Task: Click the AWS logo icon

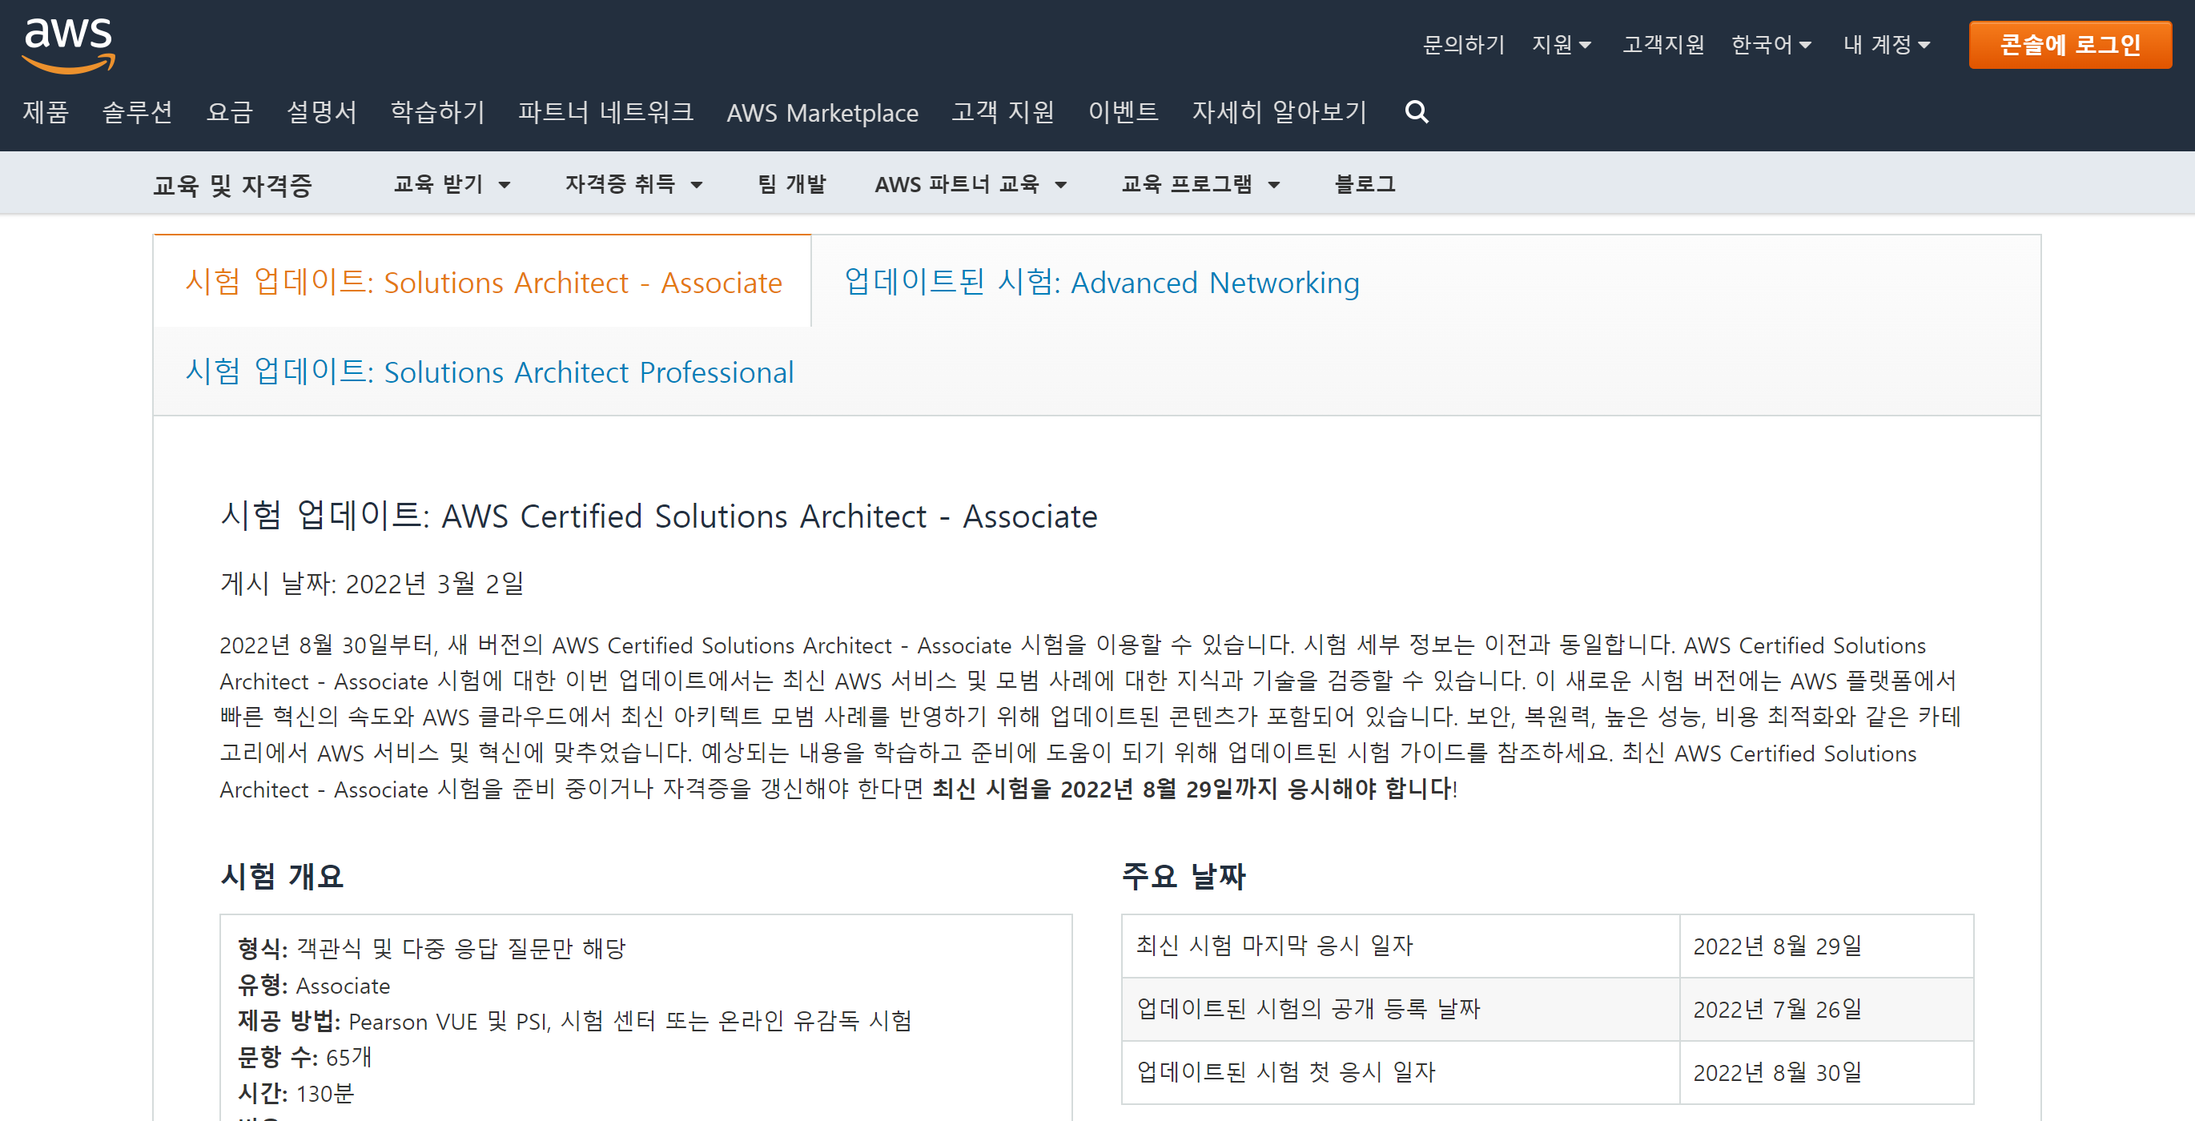Action: coord(68,44)
